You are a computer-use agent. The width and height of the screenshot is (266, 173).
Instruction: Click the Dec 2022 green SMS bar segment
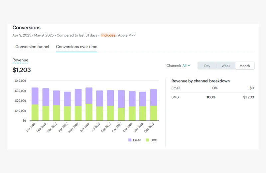(x=154, y=113)
